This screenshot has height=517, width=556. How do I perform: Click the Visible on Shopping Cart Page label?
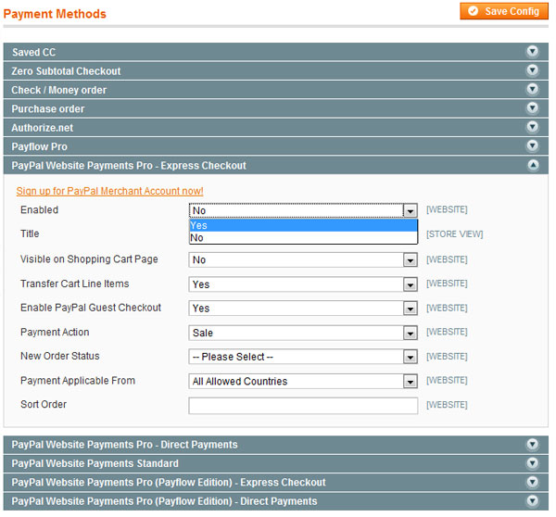(x=89, y=259)
